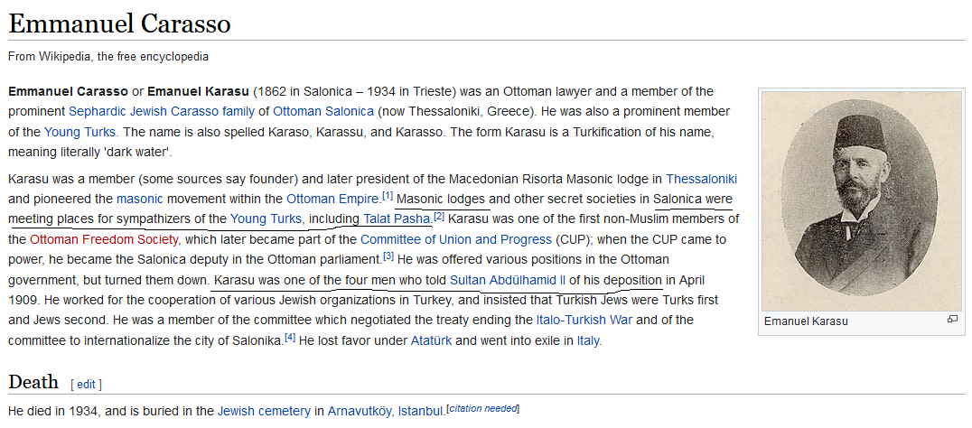972x428 pixels.
Task: Click the red Ottoman Freedom Society link
Action: 104,239
